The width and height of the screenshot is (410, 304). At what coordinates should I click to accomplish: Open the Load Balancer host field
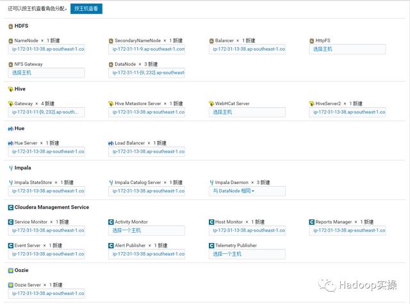pyautogui.click(x=147, y=151)
